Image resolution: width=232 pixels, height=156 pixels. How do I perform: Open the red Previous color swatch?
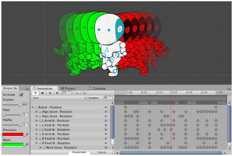(13, 135)
